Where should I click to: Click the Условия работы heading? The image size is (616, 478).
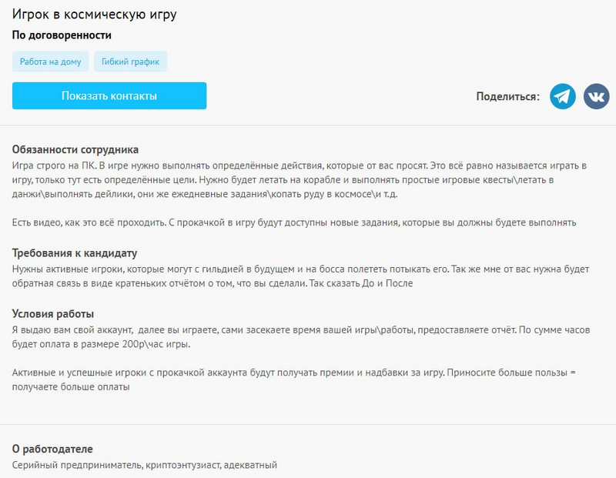[53, 314]
